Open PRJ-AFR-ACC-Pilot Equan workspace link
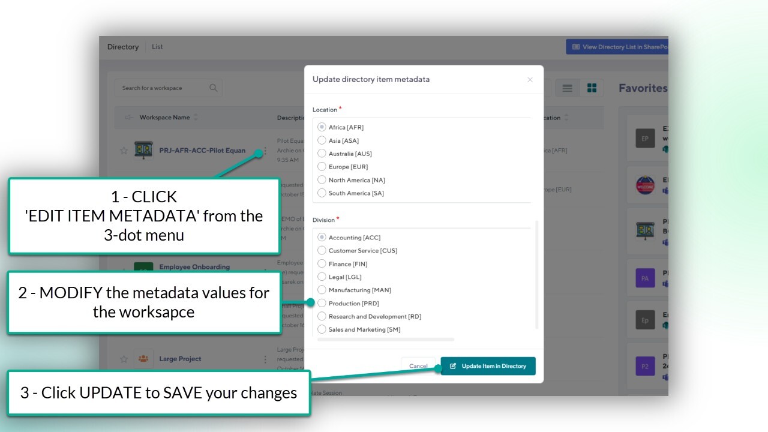768x432 pixels. [x=202, y=151]
